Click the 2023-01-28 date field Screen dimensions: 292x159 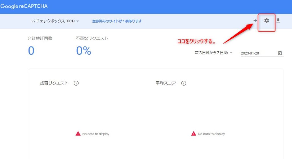(257, 53)
